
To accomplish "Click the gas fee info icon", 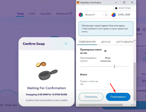I will (x=105, y=51).
